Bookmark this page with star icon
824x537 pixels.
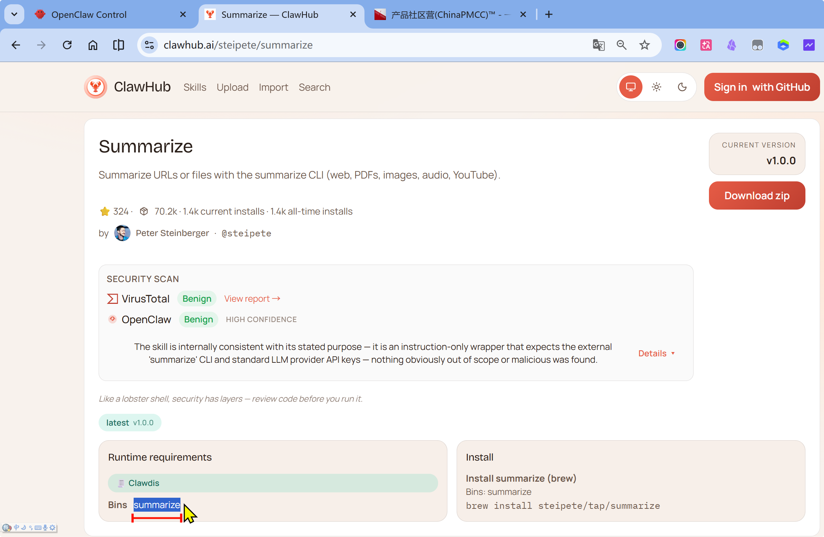[644, 45]
